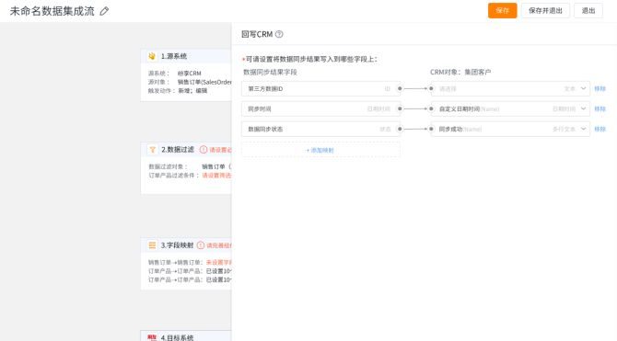Open the help icon beside 回写CRM
Viewport: 617px width, 341px height.
pos(279,34)
